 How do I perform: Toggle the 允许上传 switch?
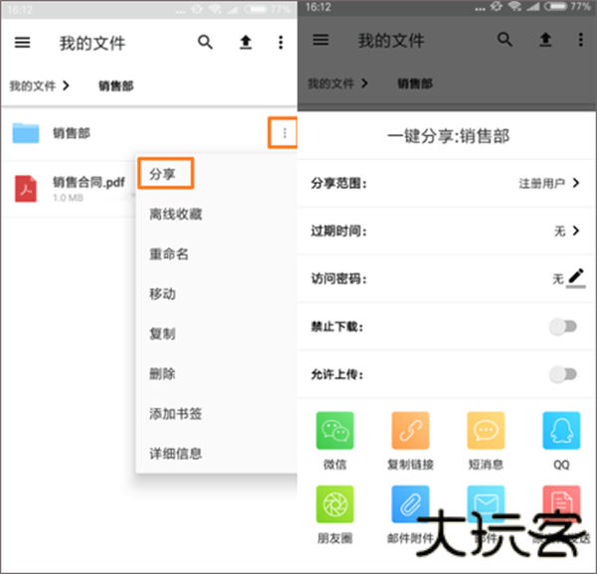(x=563, y=374)
